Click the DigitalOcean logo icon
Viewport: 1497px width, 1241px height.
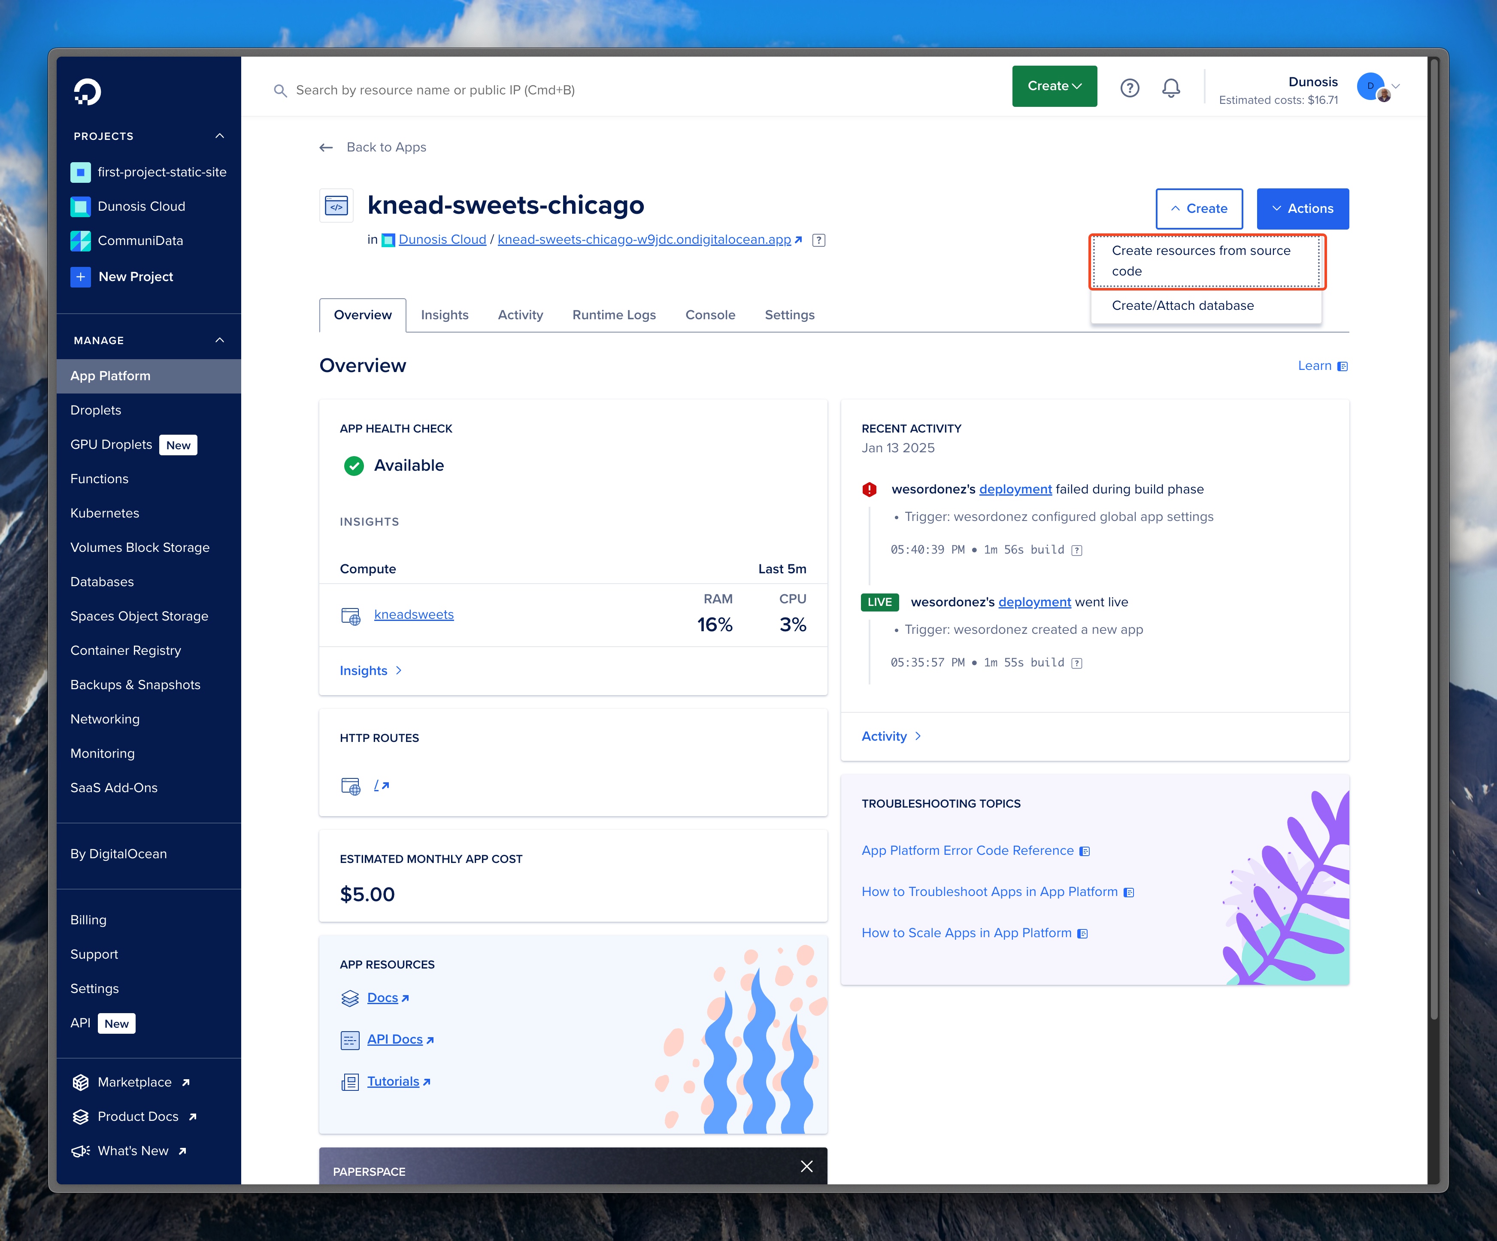point(87,92)
